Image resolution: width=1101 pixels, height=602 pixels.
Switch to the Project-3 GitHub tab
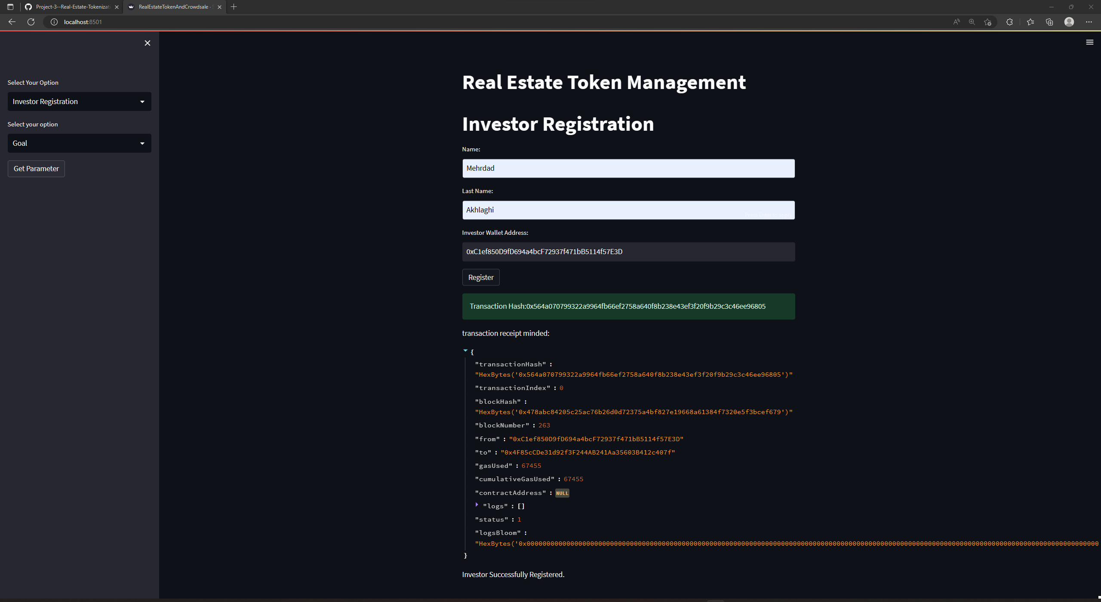73,7
